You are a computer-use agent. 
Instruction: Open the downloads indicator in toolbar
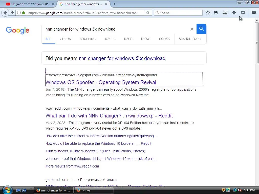coord(225,13)
